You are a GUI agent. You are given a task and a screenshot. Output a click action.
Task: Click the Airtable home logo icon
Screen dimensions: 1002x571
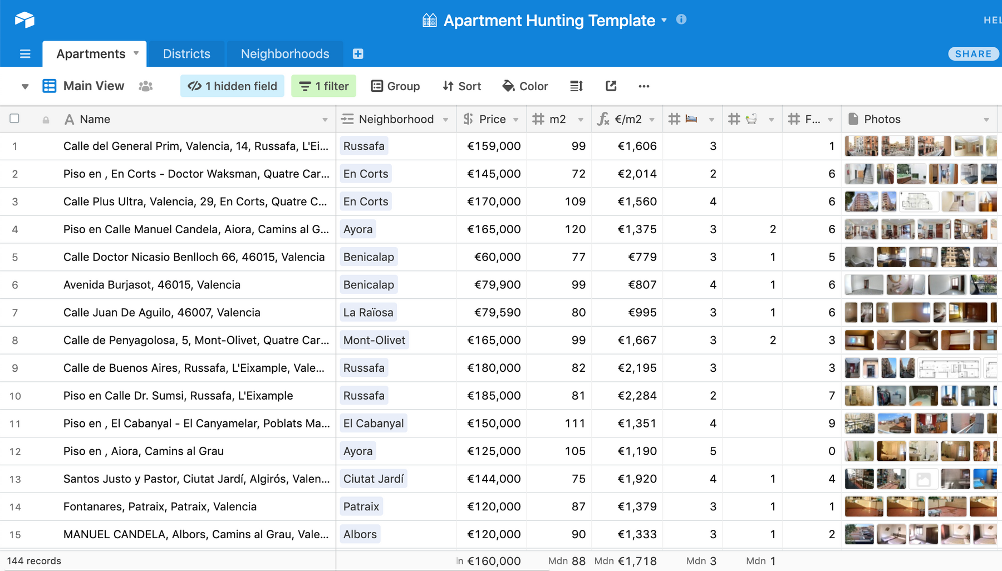click(x=24, y=20)
